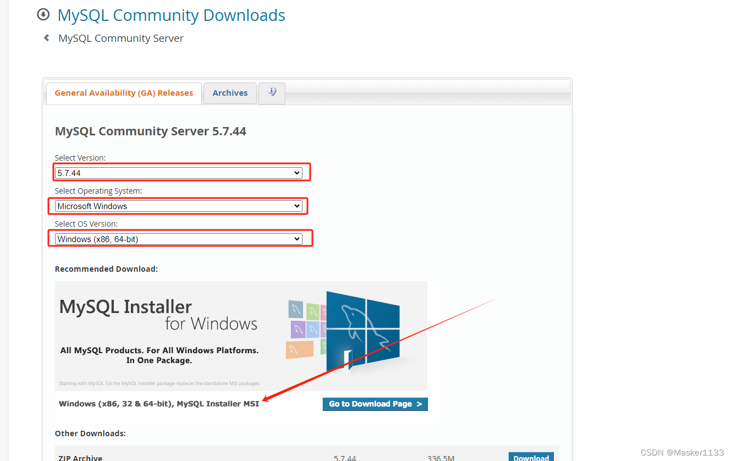Switch to the Archives tab
732x461 pixels.
pos(230,93)
